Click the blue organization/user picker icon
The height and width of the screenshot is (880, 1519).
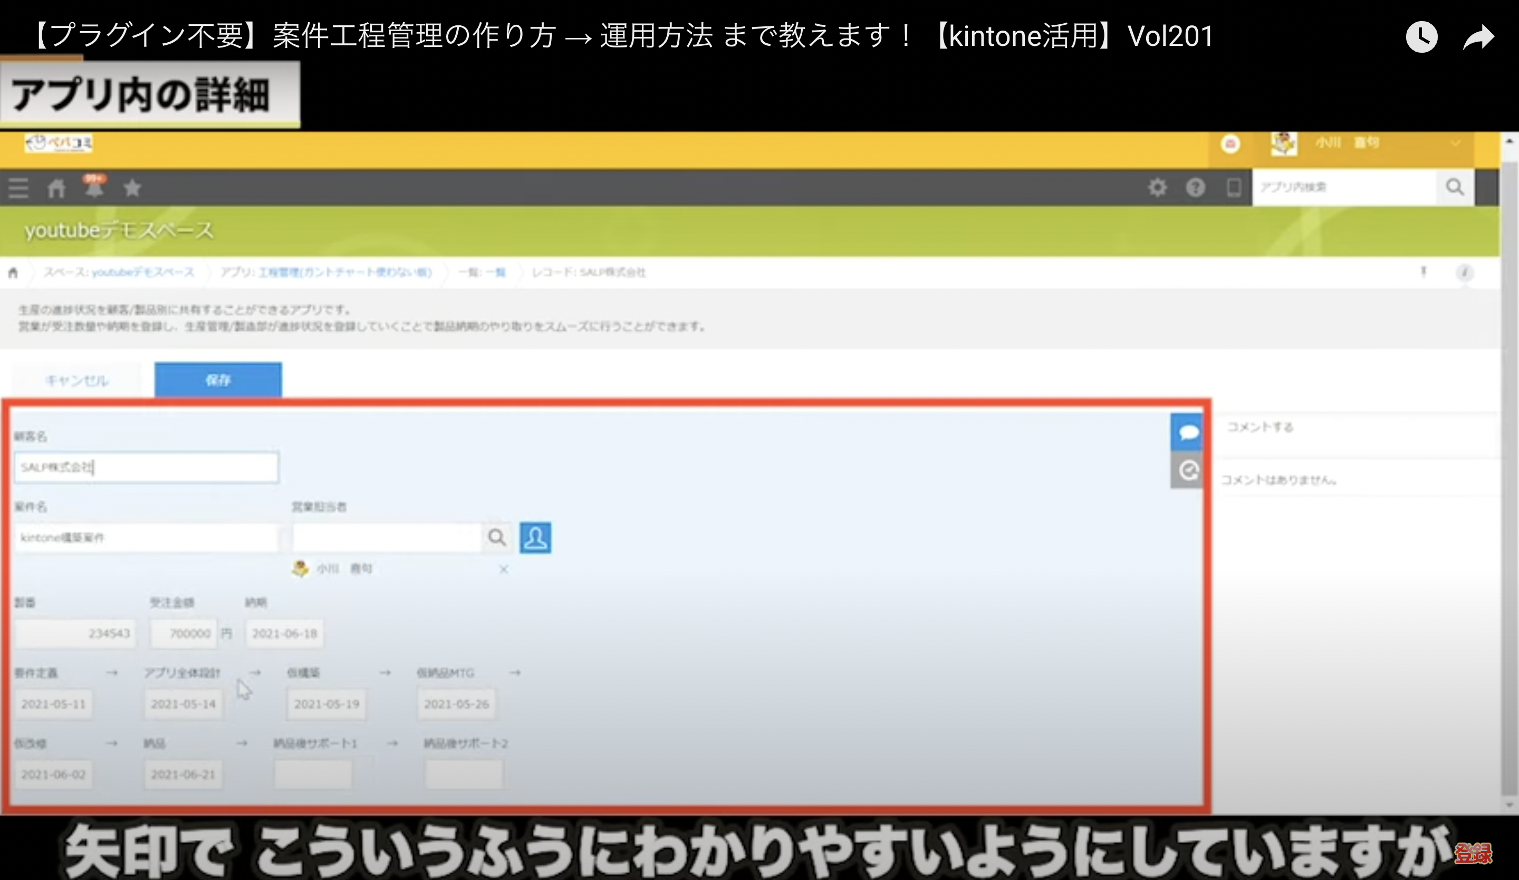pyautogui.click(x=535, y=537)
